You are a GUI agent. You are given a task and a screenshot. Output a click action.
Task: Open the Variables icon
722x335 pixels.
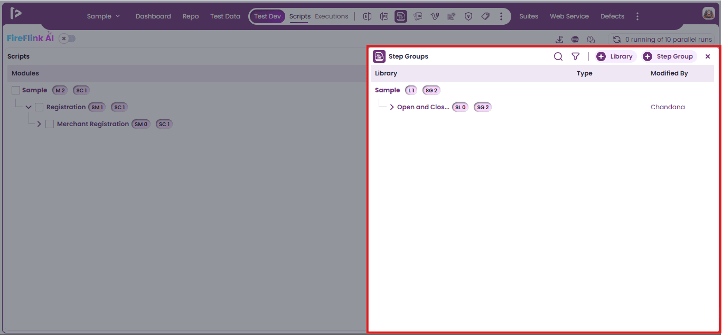click(435, 16)
